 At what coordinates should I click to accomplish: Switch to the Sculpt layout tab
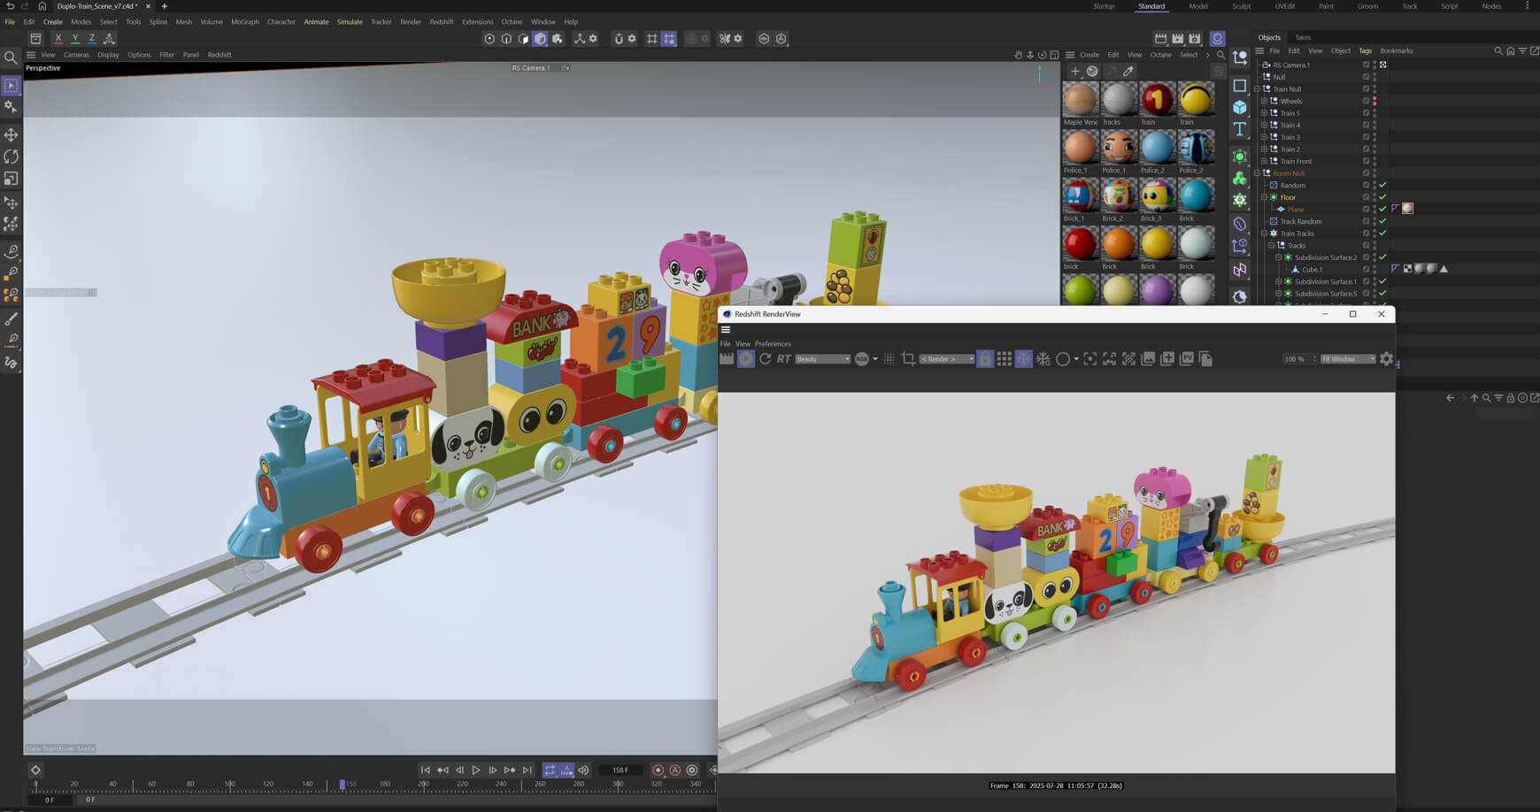coord(1242,6)
